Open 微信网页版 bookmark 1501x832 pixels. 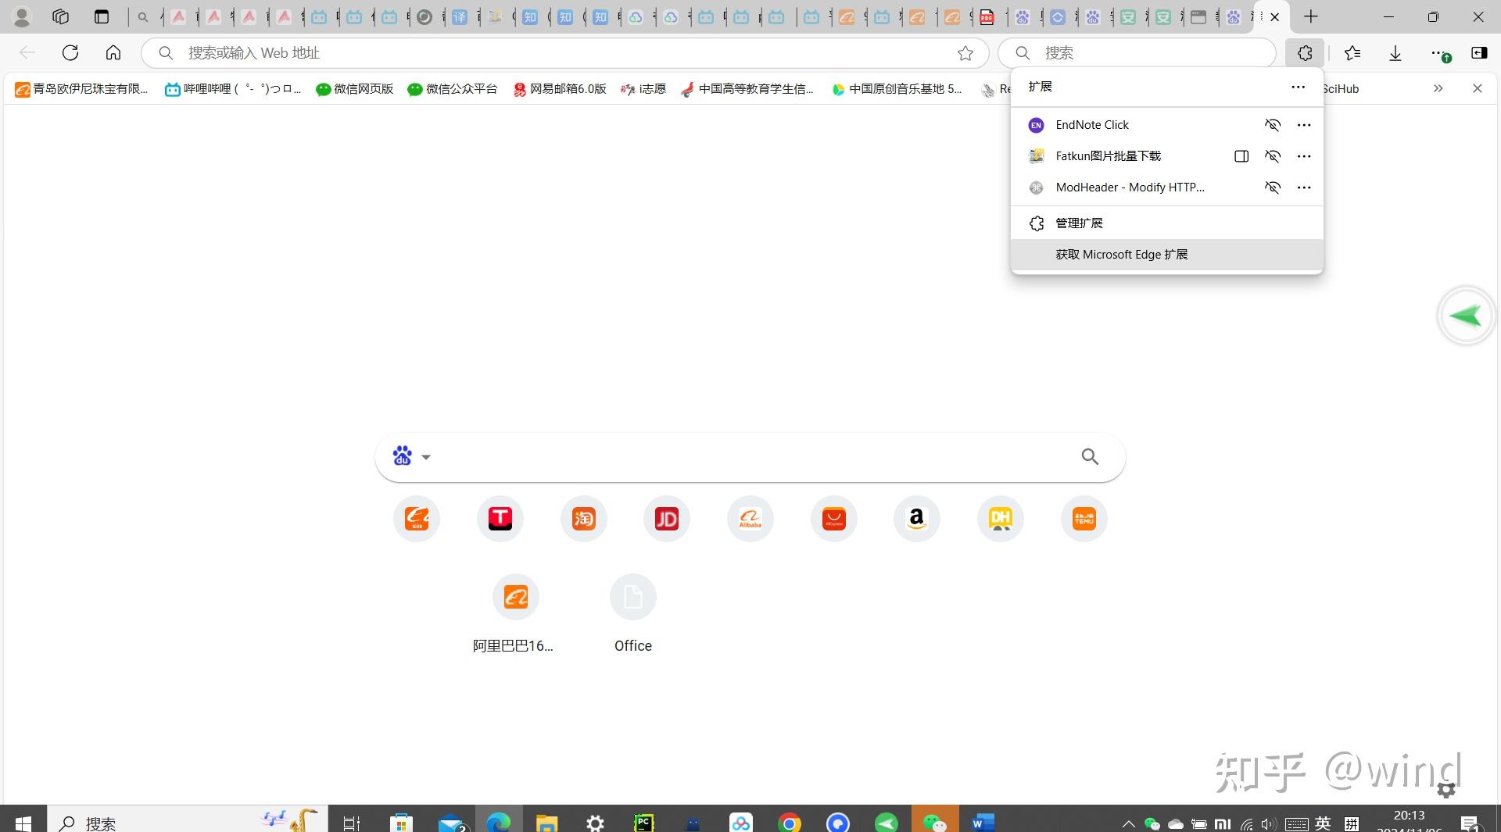point(355,89)
